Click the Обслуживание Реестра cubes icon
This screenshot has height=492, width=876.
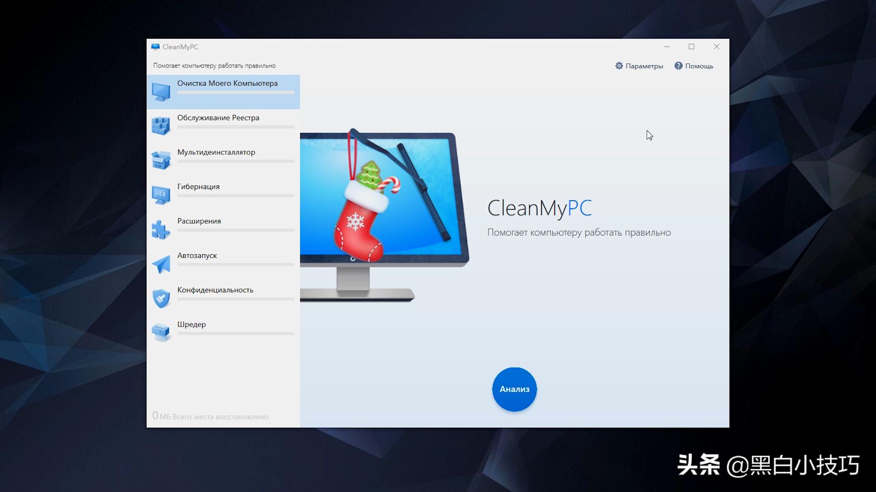point(161,126)
